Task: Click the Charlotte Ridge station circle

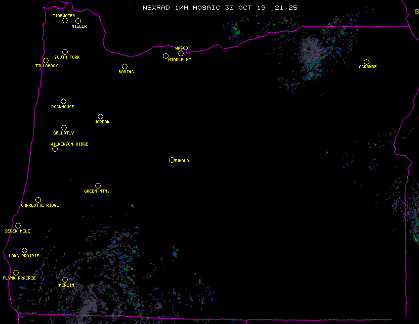Action: pyautogui.click(x=38, y=200)
